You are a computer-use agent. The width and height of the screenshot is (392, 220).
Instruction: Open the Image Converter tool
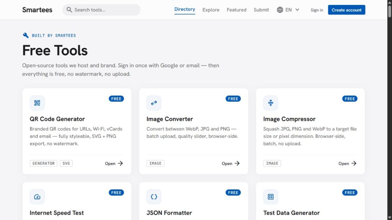point(231,164)
